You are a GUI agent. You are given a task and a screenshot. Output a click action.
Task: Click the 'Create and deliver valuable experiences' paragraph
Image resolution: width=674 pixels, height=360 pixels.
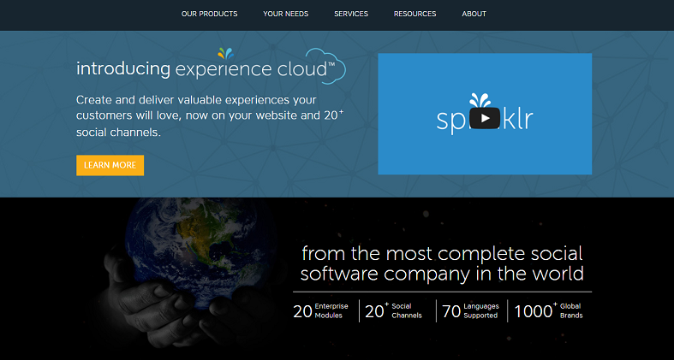210,115
